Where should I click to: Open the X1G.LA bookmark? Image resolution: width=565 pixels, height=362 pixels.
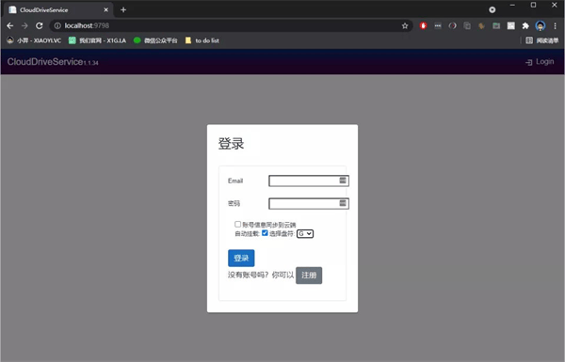(x=97, y=40)
